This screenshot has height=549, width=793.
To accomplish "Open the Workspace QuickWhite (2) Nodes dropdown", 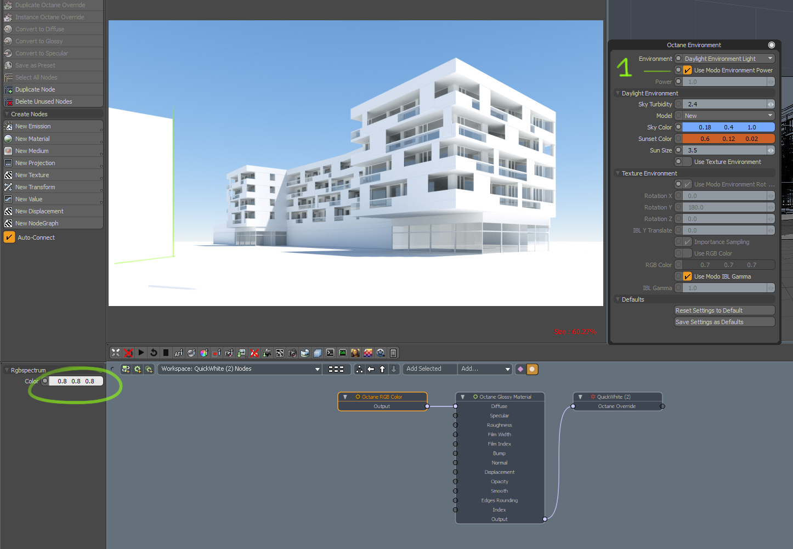I will click(240, 369).
